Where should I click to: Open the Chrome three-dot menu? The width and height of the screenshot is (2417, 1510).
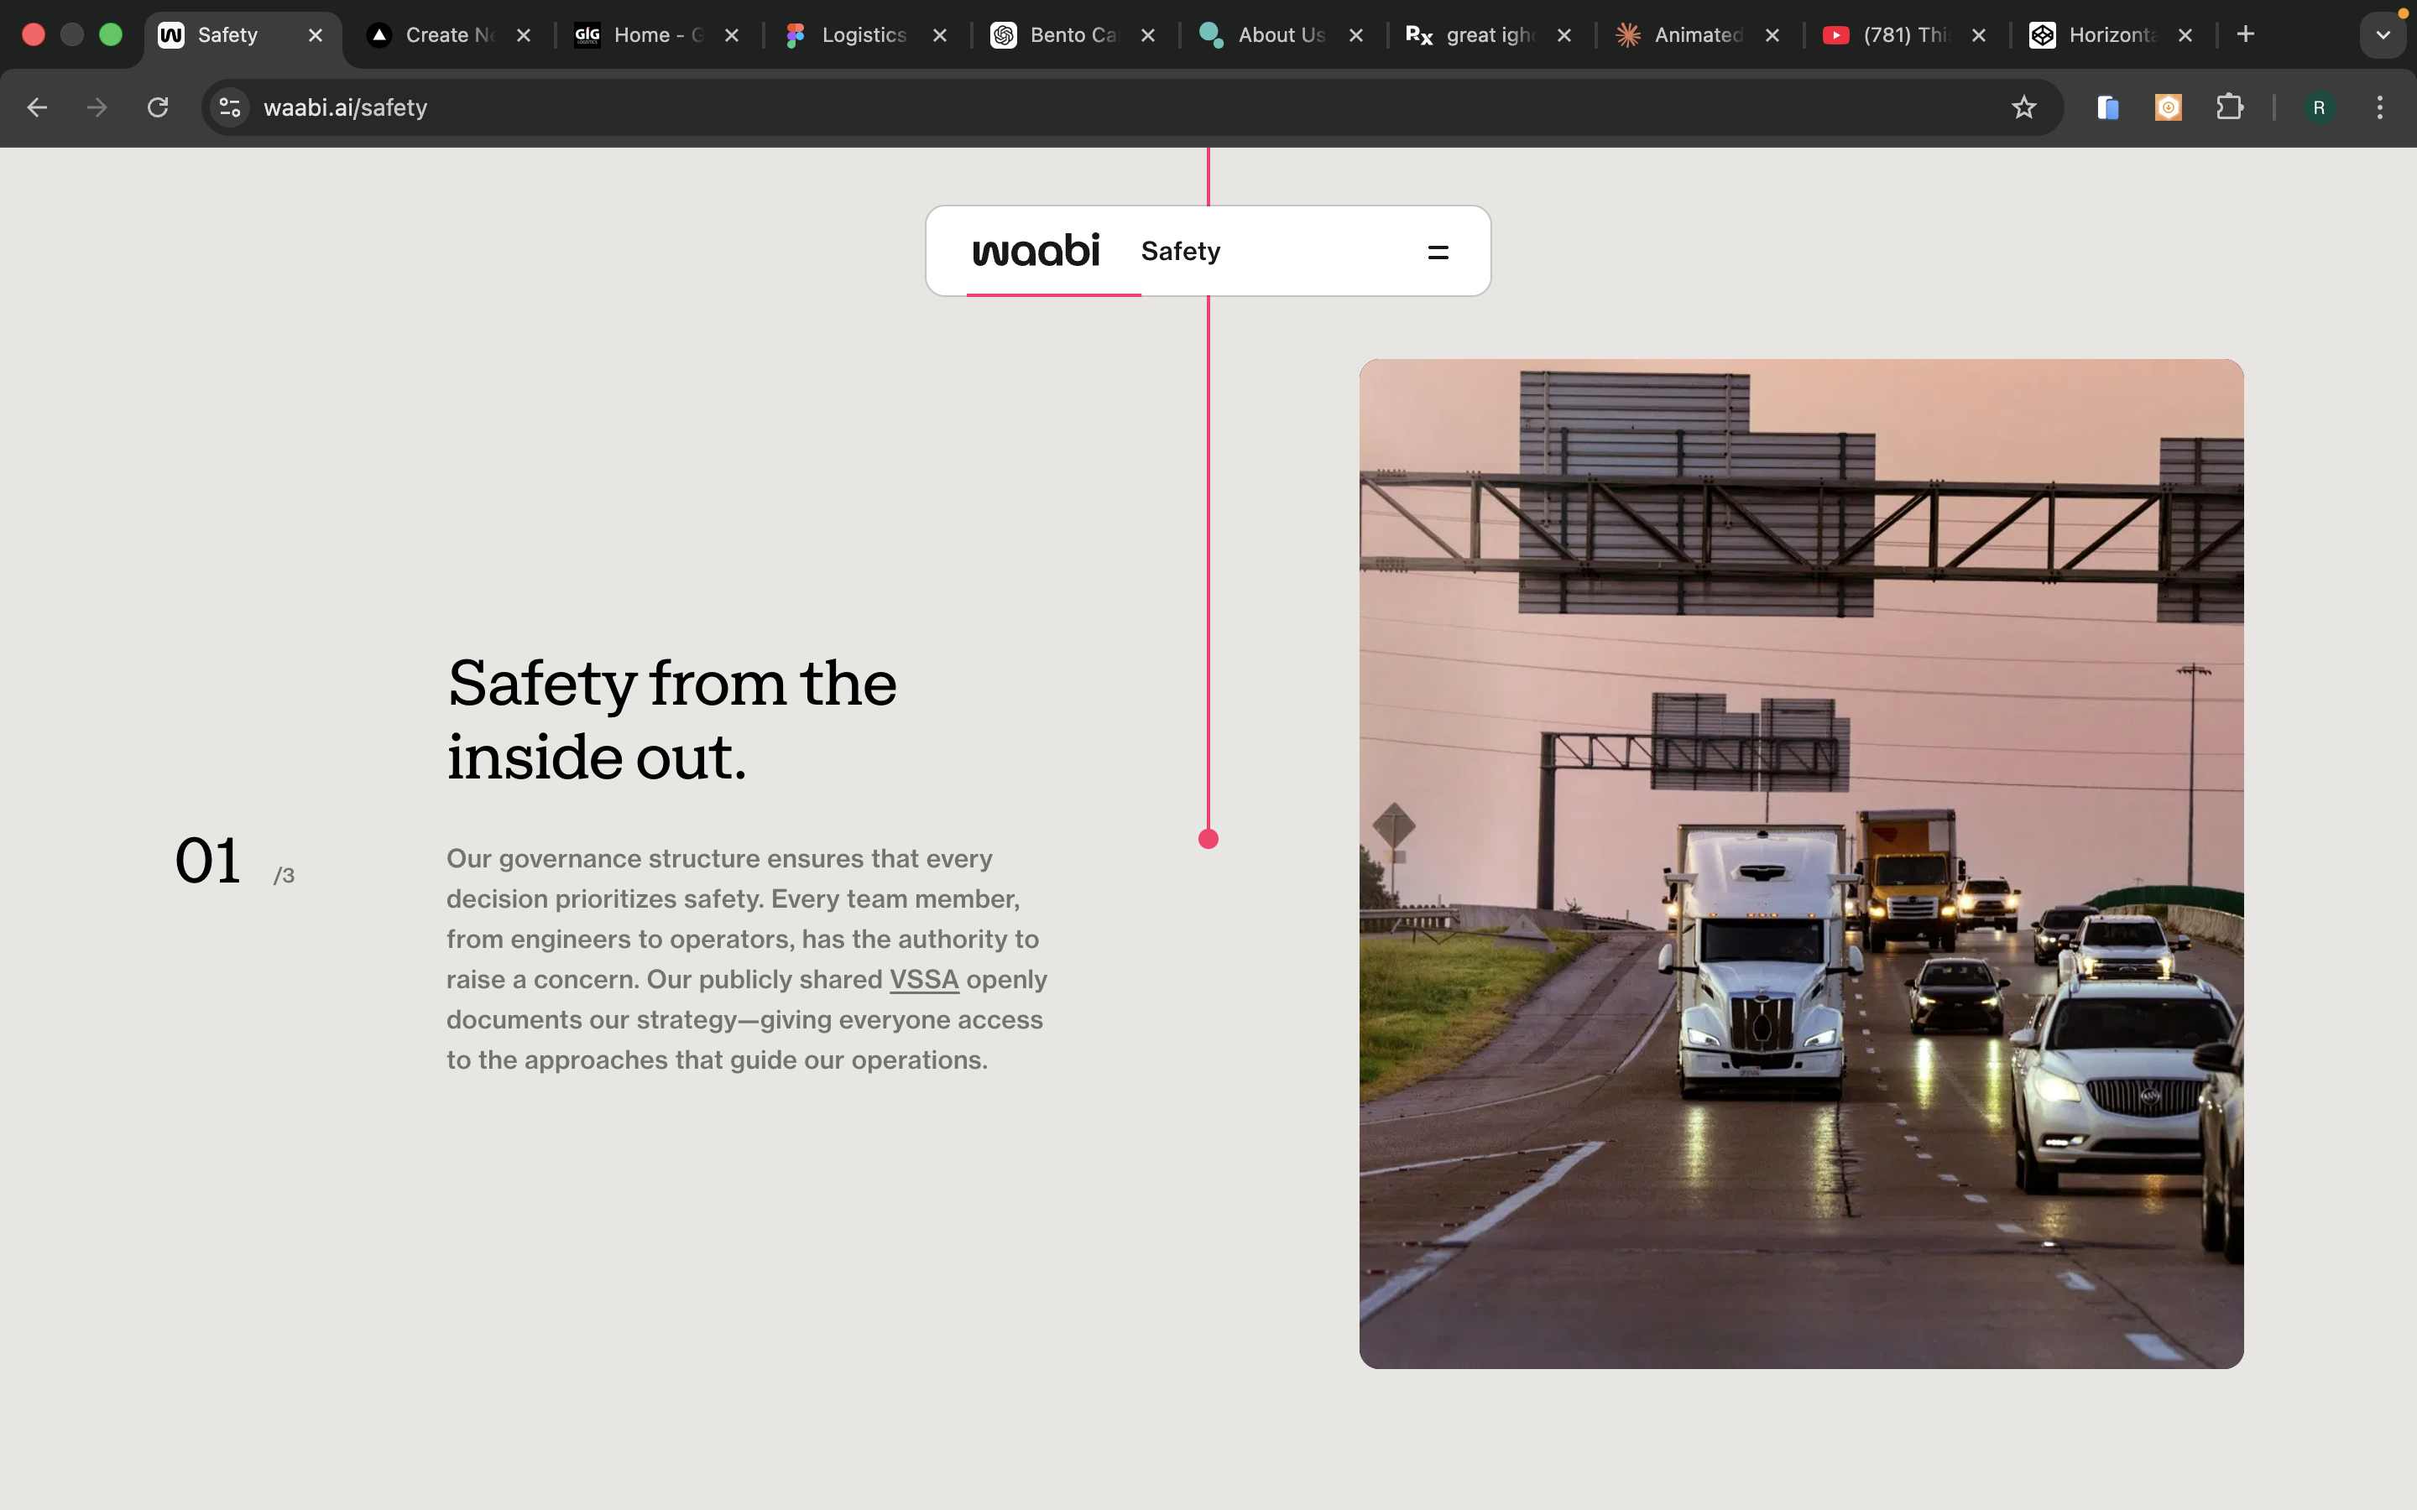pos(2380,107)
